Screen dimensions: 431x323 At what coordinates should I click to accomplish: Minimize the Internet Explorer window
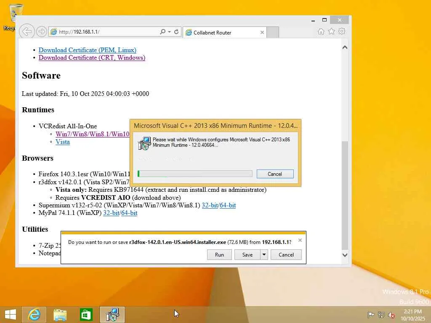click(x=313, y=20)
